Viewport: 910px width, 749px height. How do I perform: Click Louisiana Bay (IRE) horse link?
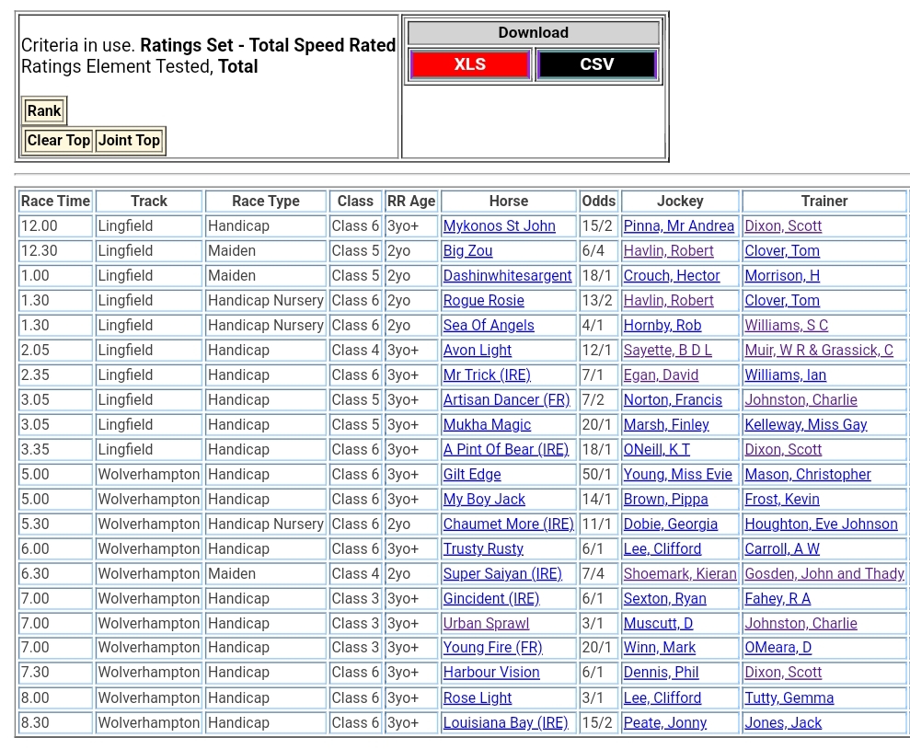(x=505, y=723)
